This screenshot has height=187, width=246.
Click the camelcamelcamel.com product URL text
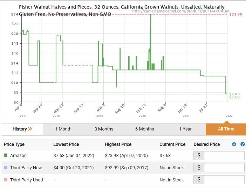tap(181, 11)
